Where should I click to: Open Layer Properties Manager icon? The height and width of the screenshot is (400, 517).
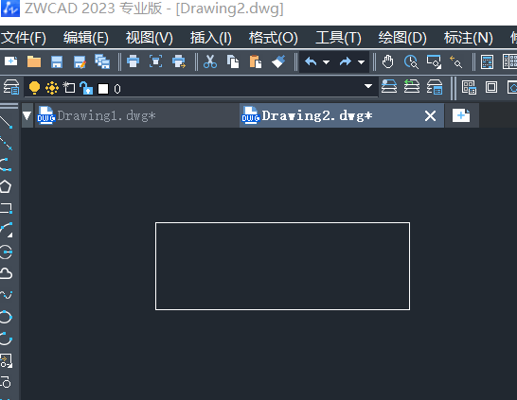(x=11, y=87)
